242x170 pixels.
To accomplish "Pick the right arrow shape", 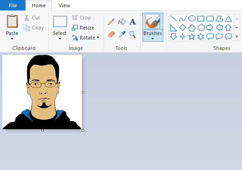I will 210,28.
